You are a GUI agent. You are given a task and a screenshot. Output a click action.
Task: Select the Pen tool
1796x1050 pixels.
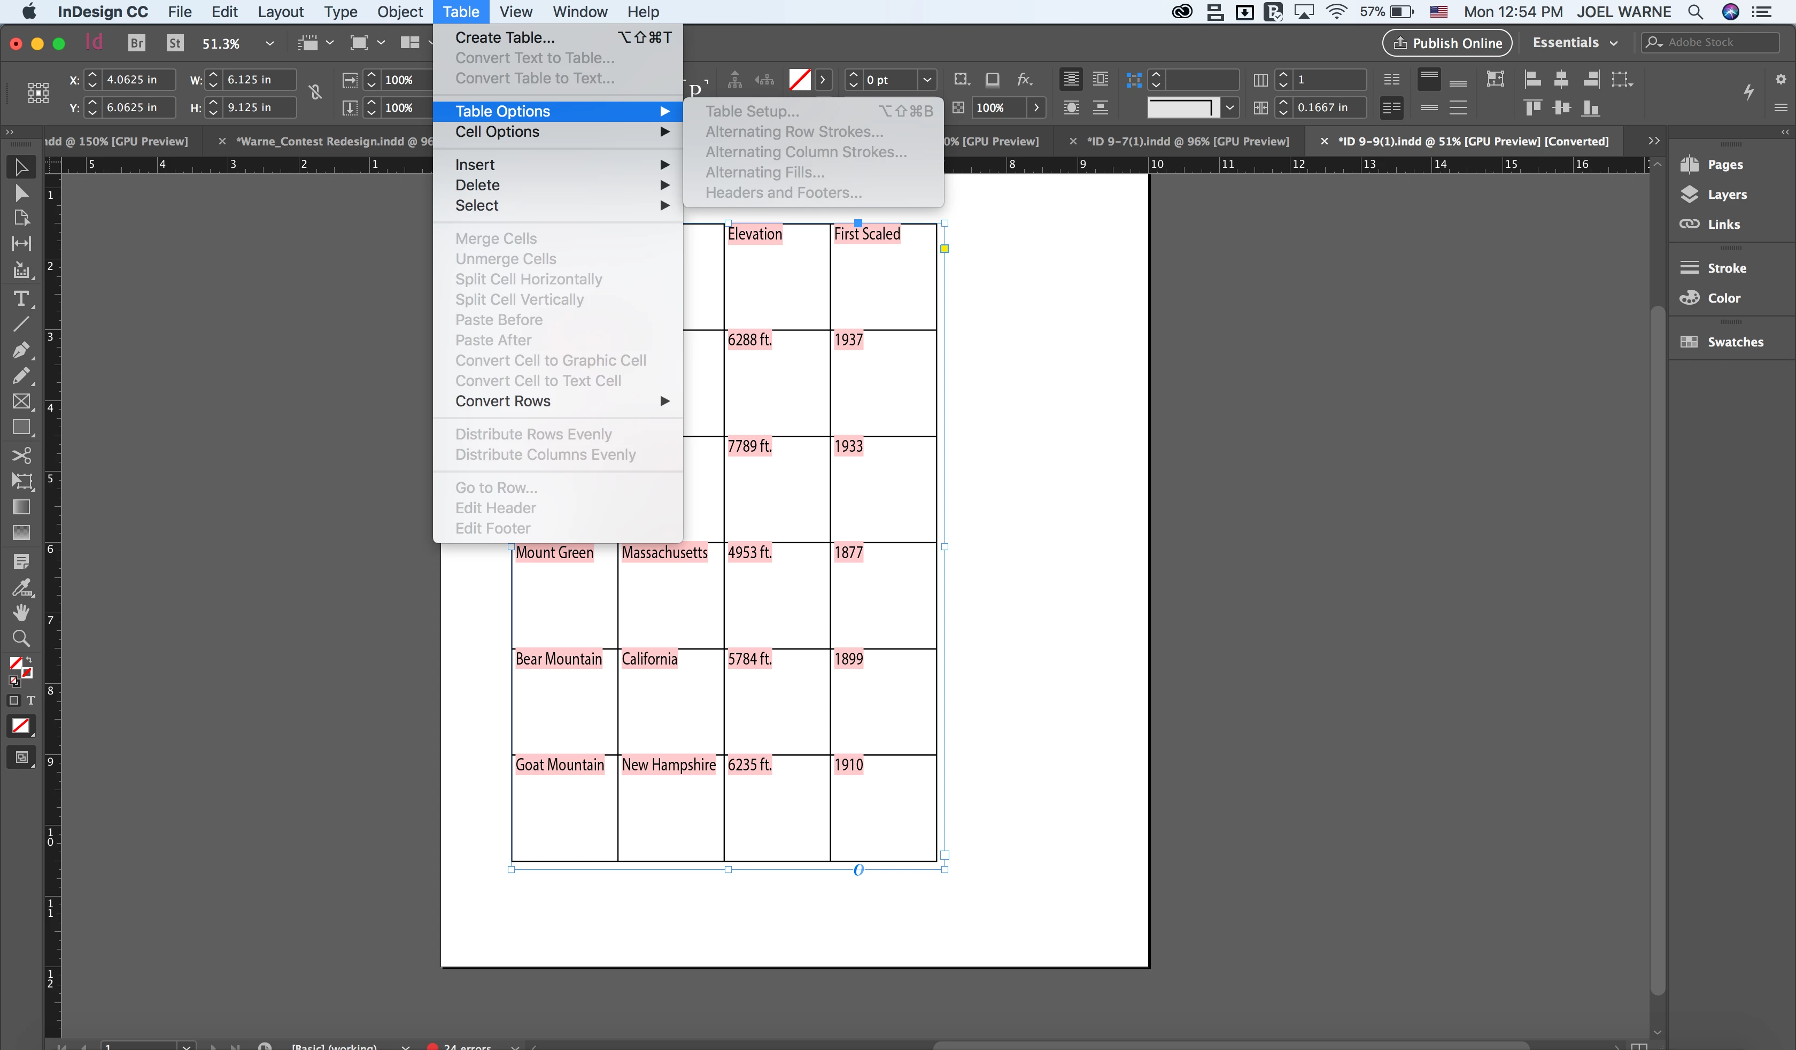coord(21,350)
